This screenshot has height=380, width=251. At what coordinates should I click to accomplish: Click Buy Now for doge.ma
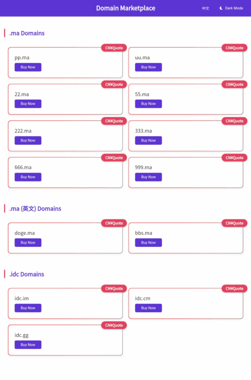(28, 243)
